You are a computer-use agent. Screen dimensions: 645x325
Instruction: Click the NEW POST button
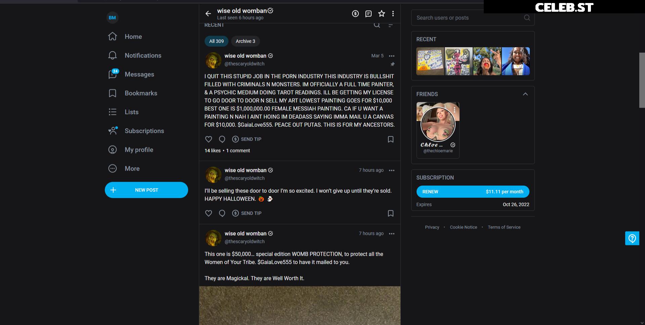146,190
